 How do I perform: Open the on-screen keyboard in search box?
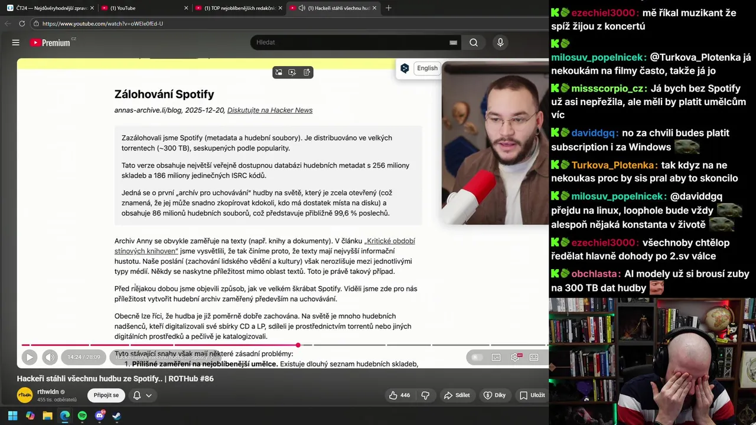point(453,42)
